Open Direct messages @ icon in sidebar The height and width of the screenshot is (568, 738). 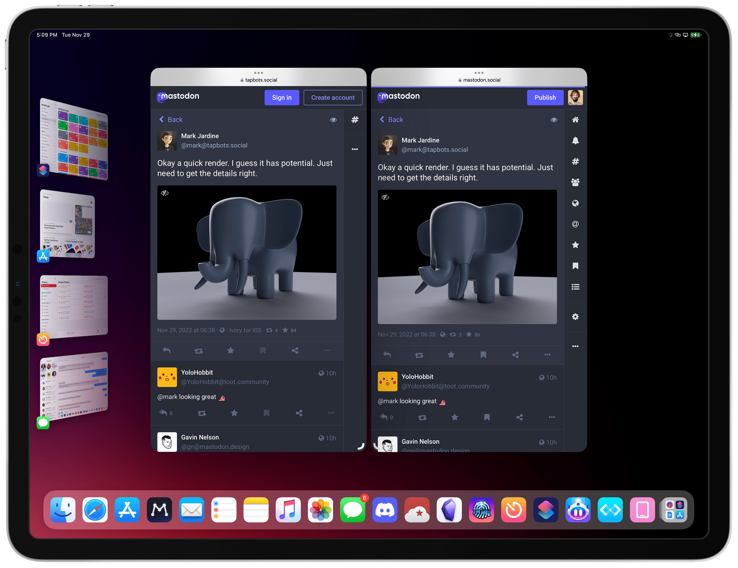click(x=575, y=224)
